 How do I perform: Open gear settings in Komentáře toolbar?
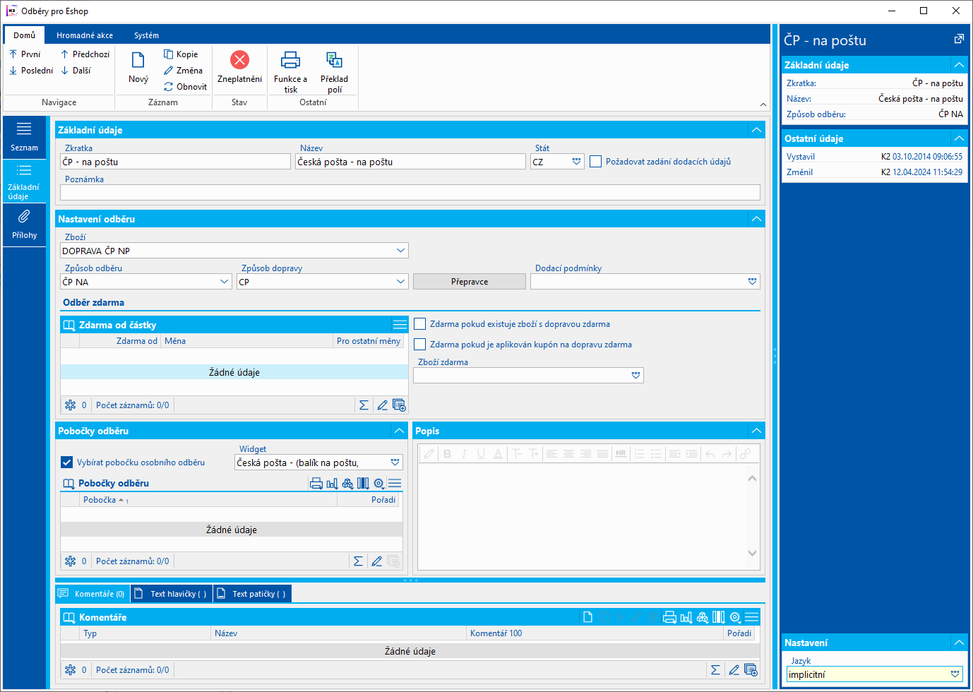point(735,617)
